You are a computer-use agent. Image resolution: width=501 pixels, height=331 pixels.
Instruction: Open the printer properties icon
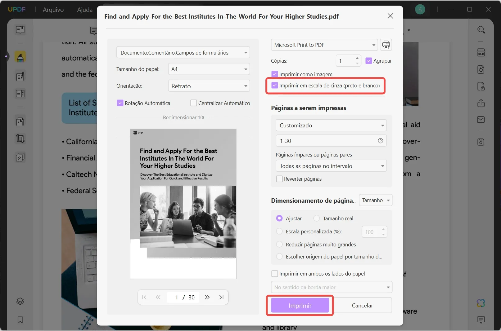pyautogui.click(x=386, y=45)
